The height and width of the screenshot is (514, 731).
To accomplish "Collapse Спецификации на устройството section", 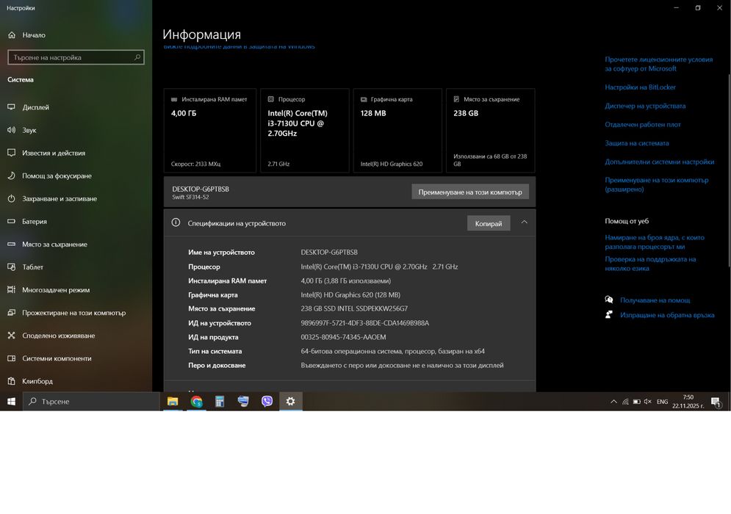I will [524, 222].
